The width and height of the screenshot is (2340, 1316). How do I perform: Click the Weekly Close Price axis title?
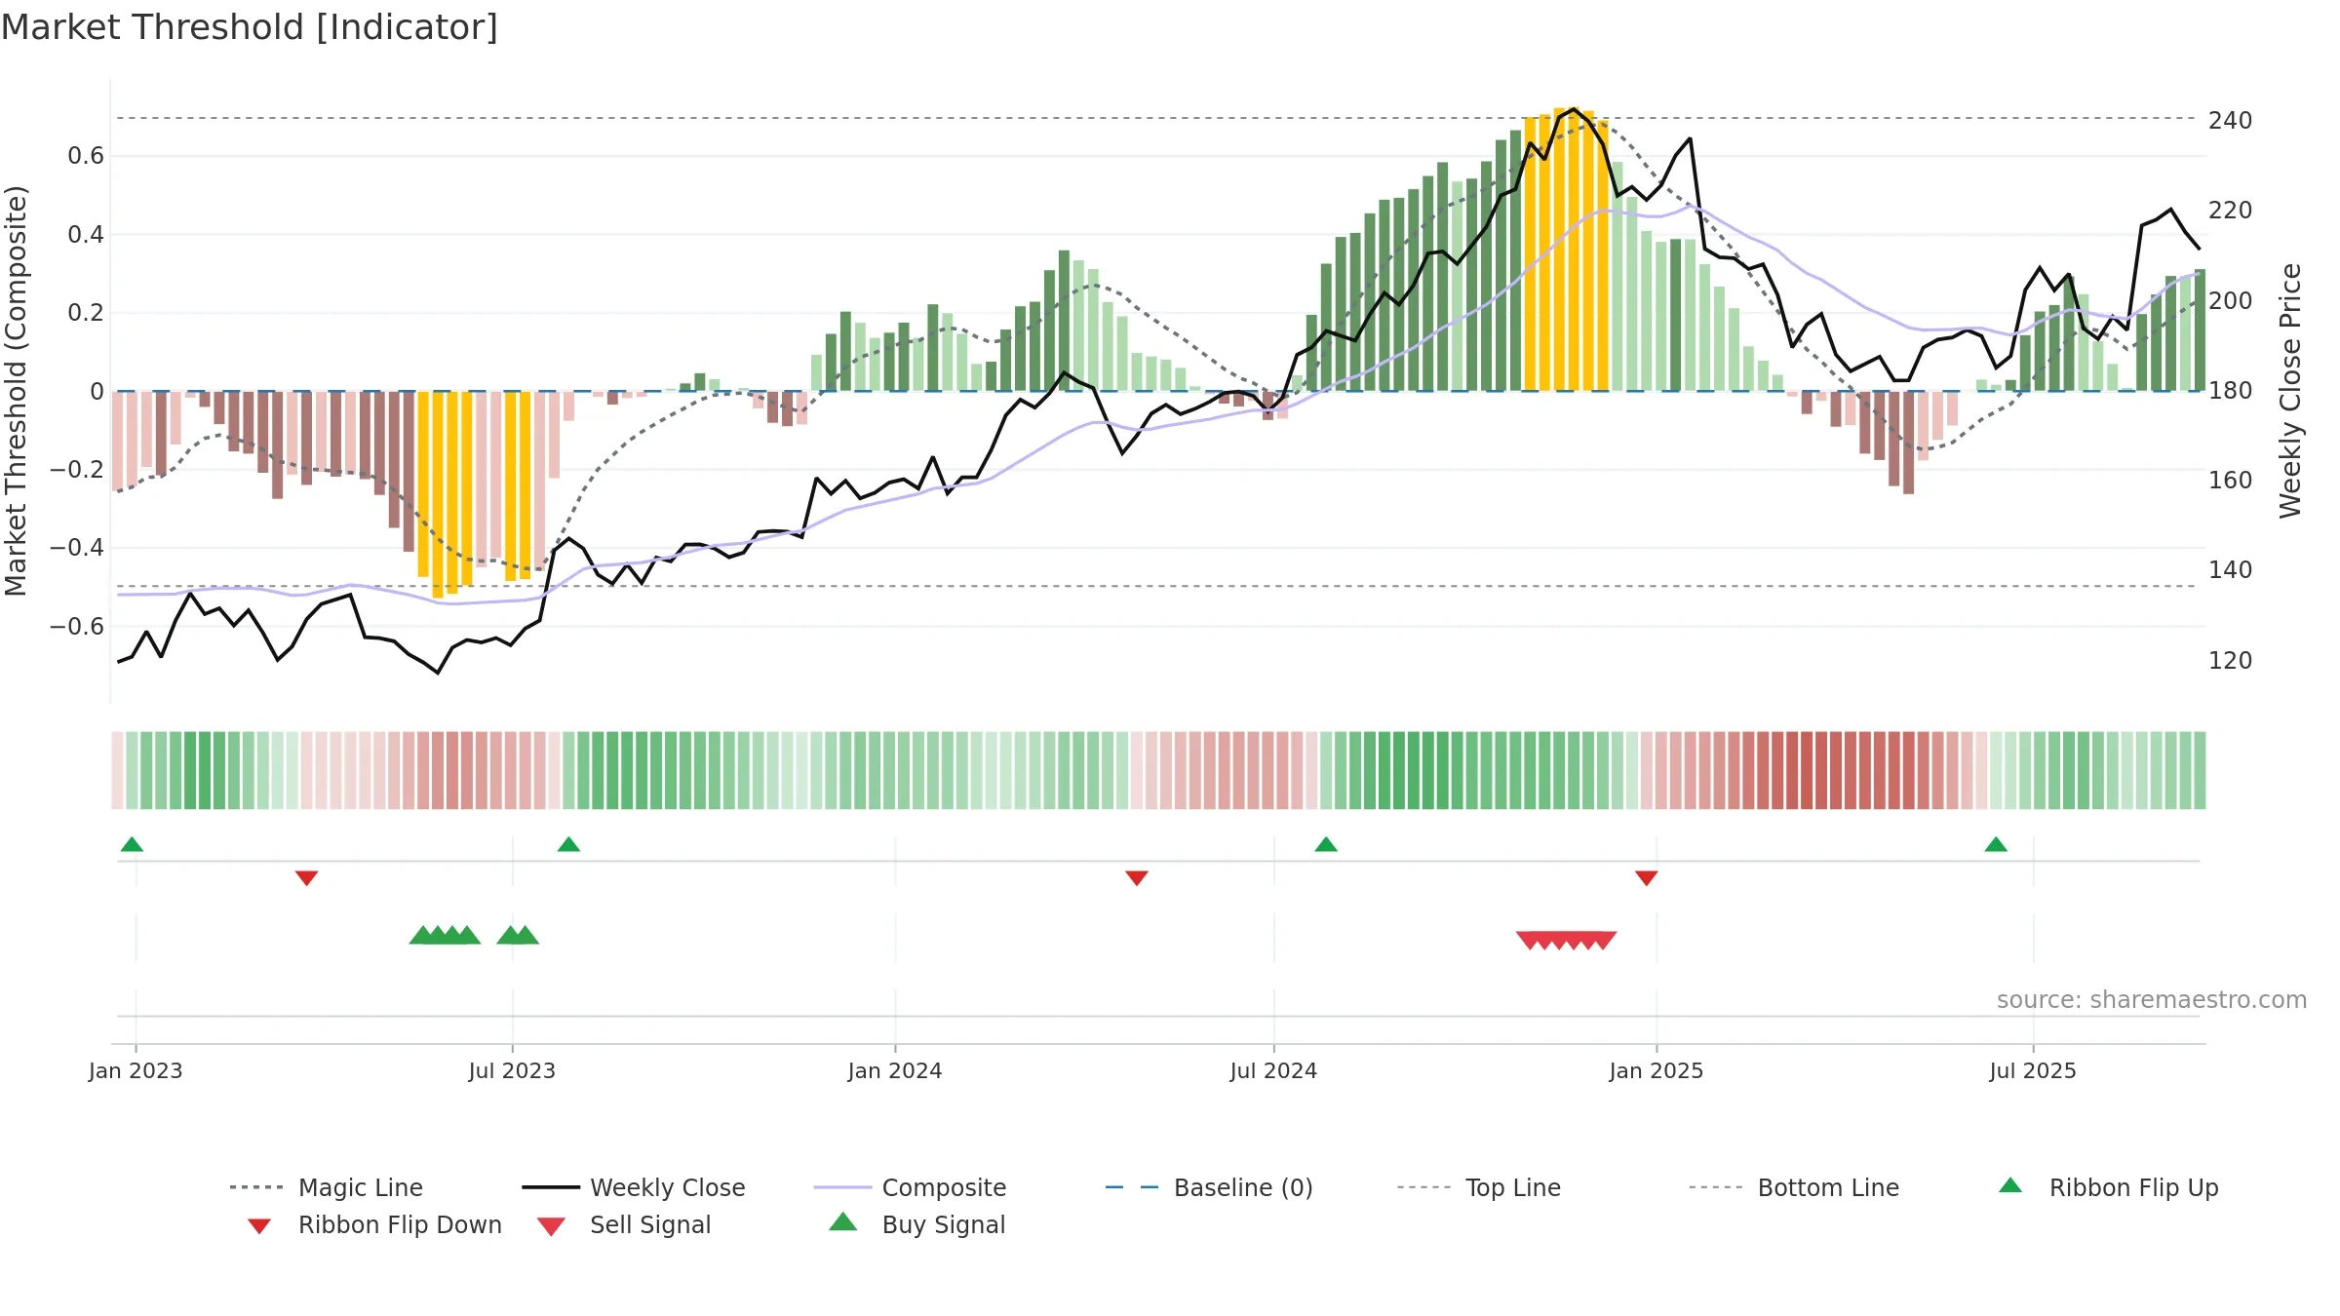coord(2290,391)
